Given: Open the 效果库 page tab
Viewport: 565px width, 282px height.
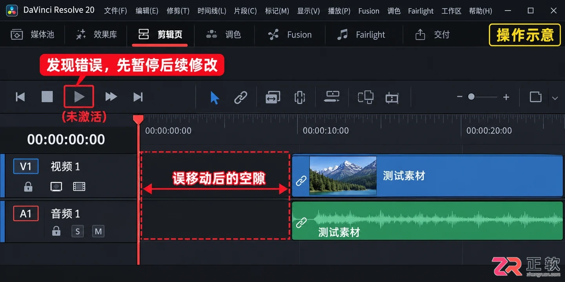Looking at the screenshot, I should [96, 34].
